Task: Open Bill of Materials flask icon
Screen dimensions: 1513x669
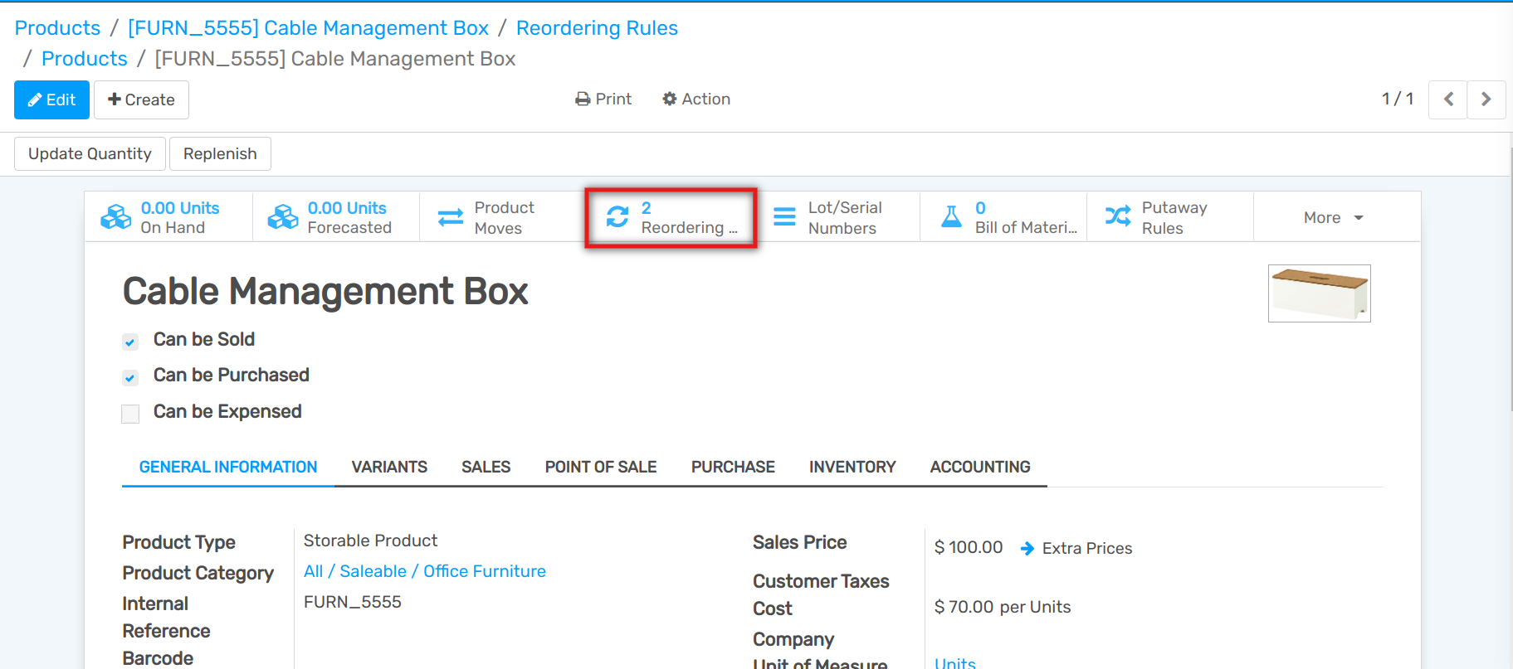Action: pos(951,217)
